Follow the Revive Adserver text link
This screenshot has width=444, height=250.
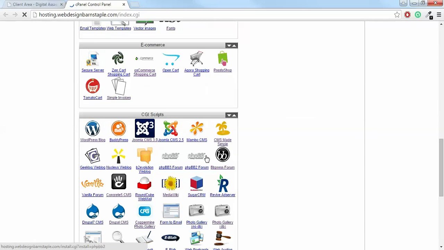tap(223, 195)
